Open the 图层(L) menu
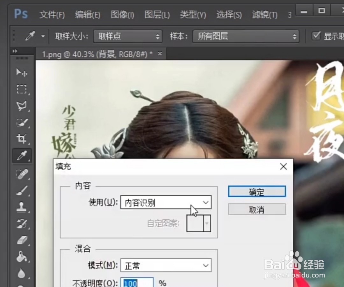Screen dimensions: 344x287 [x=157, y=15]
